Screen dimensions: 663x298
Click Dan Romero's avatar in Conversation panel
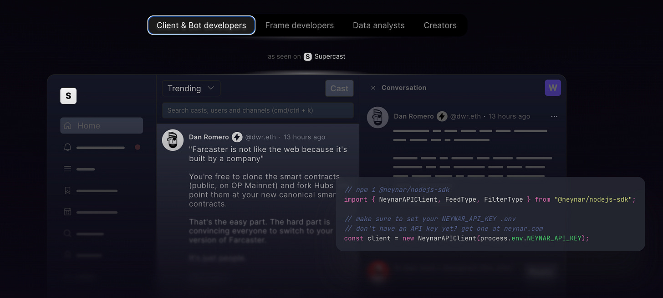coord(378,118)
